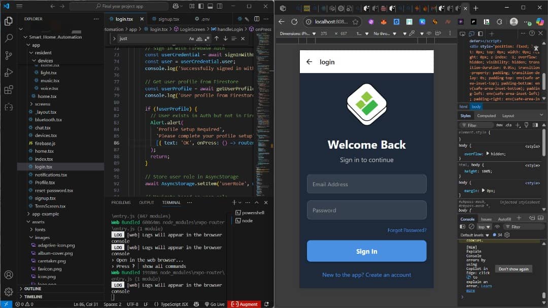The image size is (548, 308).
Task: Click the Augment status bar button
Action: (x=244, y=304)
